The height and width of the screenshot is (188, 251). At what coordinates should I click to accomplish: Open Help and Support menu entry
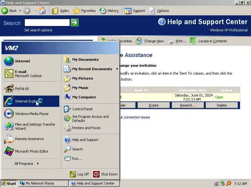tap(91, 140)
